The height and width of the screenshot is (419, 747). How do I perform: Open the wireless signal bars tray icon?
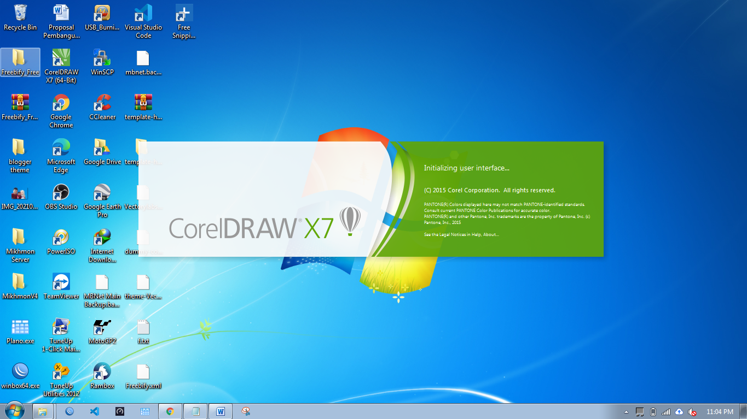pos(666,412)
